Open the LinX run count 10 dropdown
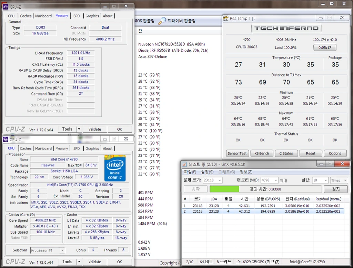The height and width of the screenshot is (268, 353). [325, 180]
